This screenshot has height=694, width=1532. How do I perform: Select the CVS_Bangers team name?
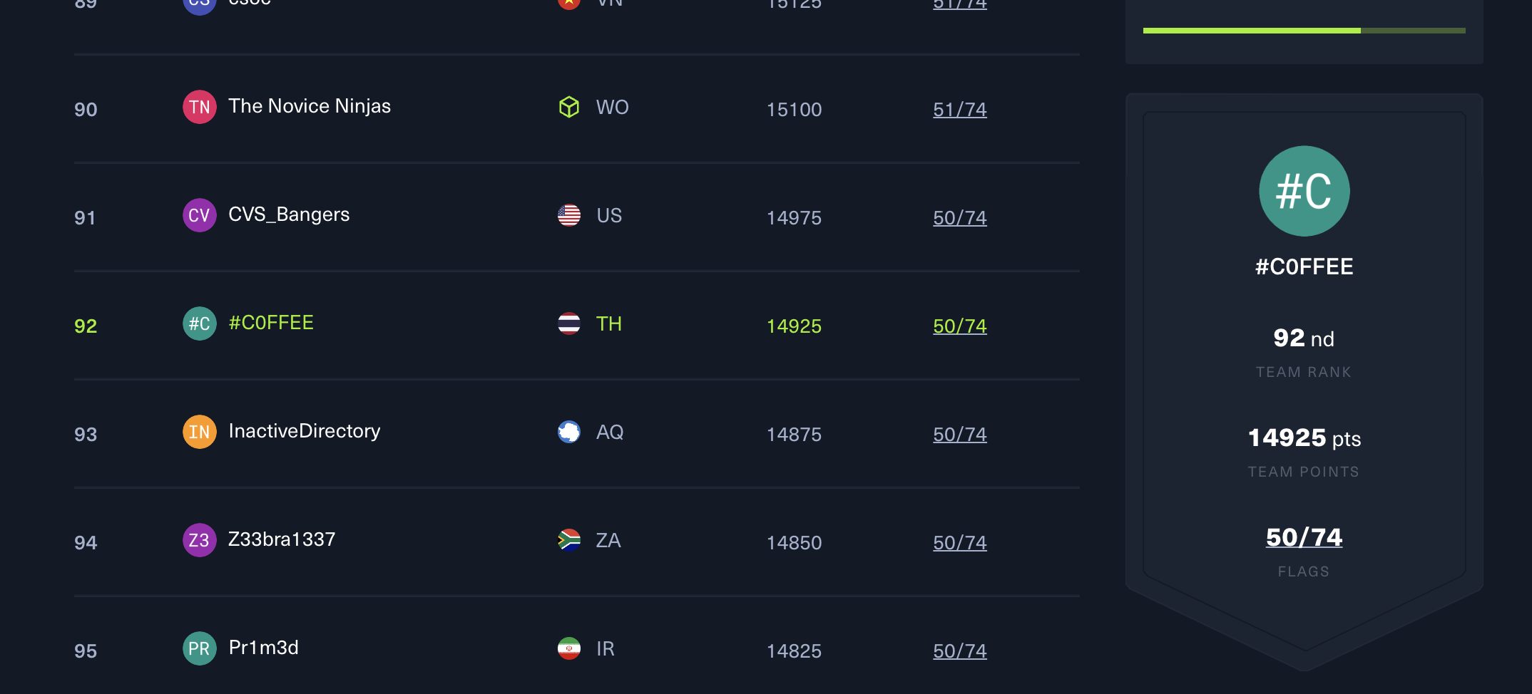tap(288, 214)
